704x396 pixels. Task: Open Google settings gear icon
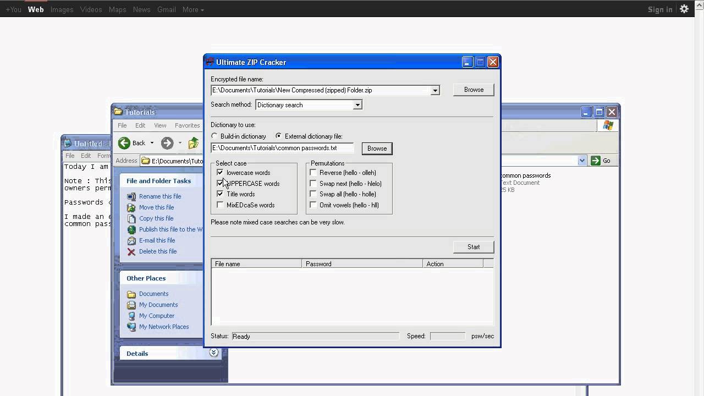click(x=684, y=9)
